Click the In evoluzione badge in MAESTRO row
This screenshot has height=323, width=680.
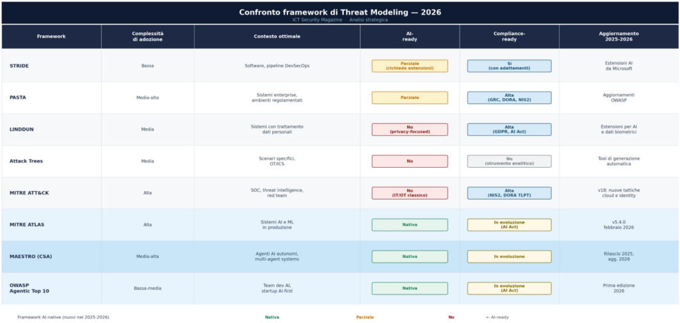(509, 256)
